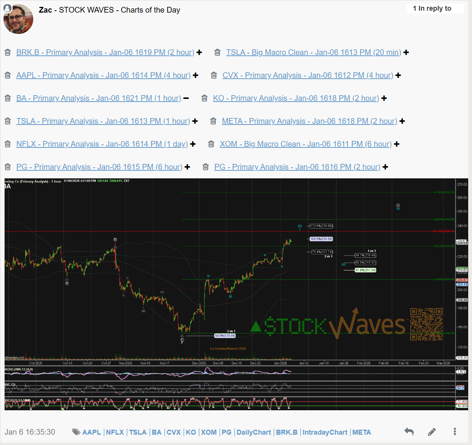The height and width of the screenshot is (445, 472).
Task: Click the reply arrow icon
Action: pyautogui.click(x=409, y=432)
